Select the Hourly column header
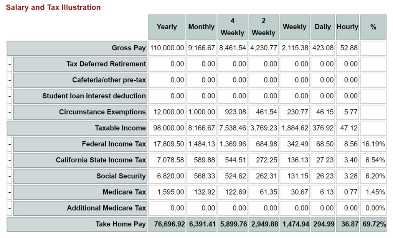 point(347,27)
